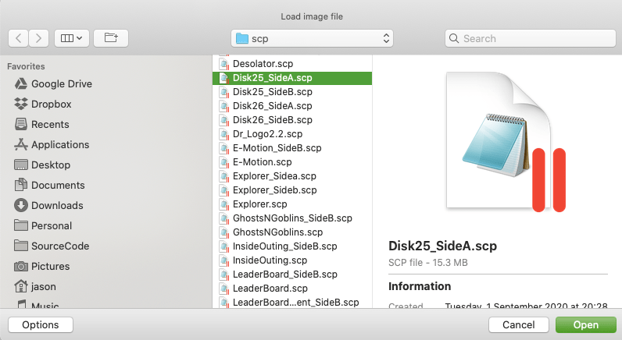This screenshot has width=622, height=340.
Task: Click the forward navigation arrow
Action: click(40, 37)
